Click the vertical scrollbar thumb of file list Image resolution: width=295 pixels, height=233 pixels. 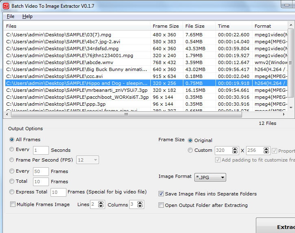(291, 62)
